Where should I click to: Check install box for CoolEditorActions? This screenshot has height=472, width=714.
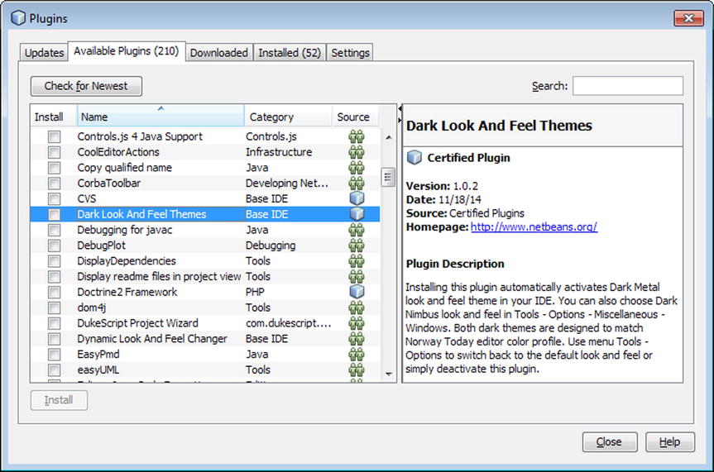click(54, 152)
